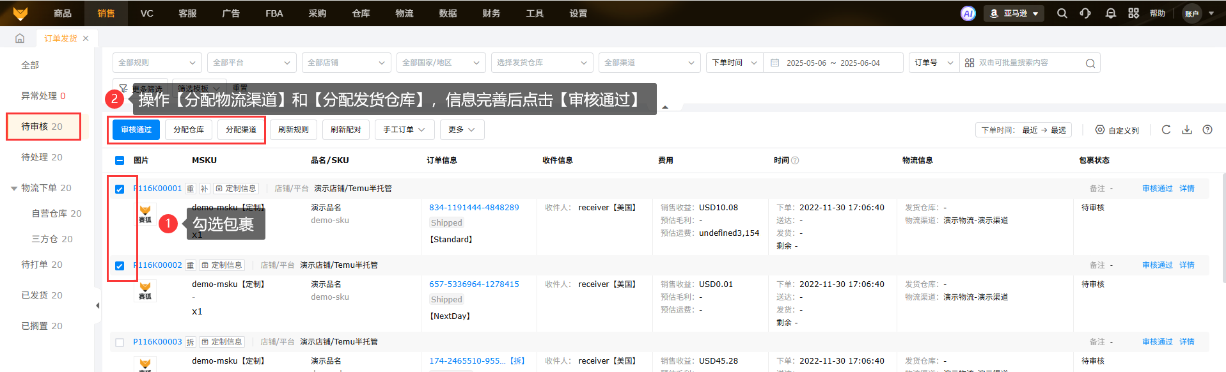This screenshot has width=1226, height=372.
Task: Open the 亚马逊 platform switcher
Action: click(1014, 13)
